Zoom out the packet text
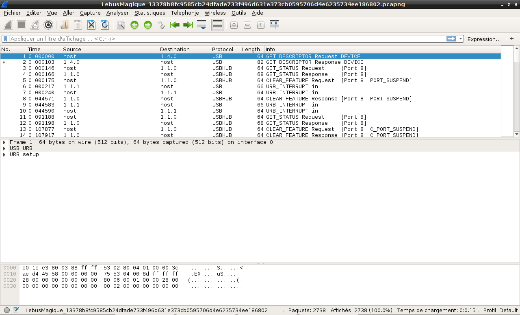Image resolution: width=520 pixels, height=315 pixels. coord(247,25)
